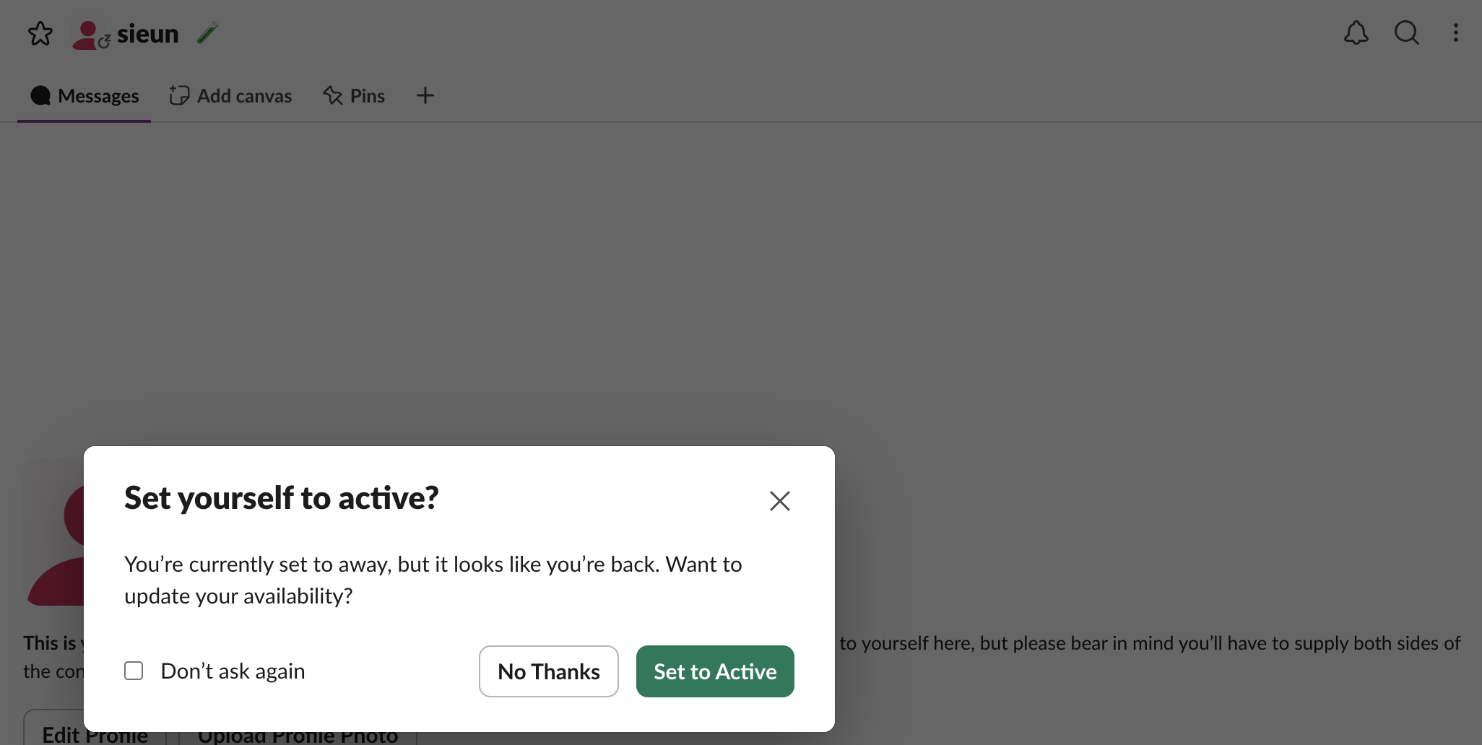Open the three-dot more options menu
Screen dimensions: 1482x745
click(x=1456, y=32)
